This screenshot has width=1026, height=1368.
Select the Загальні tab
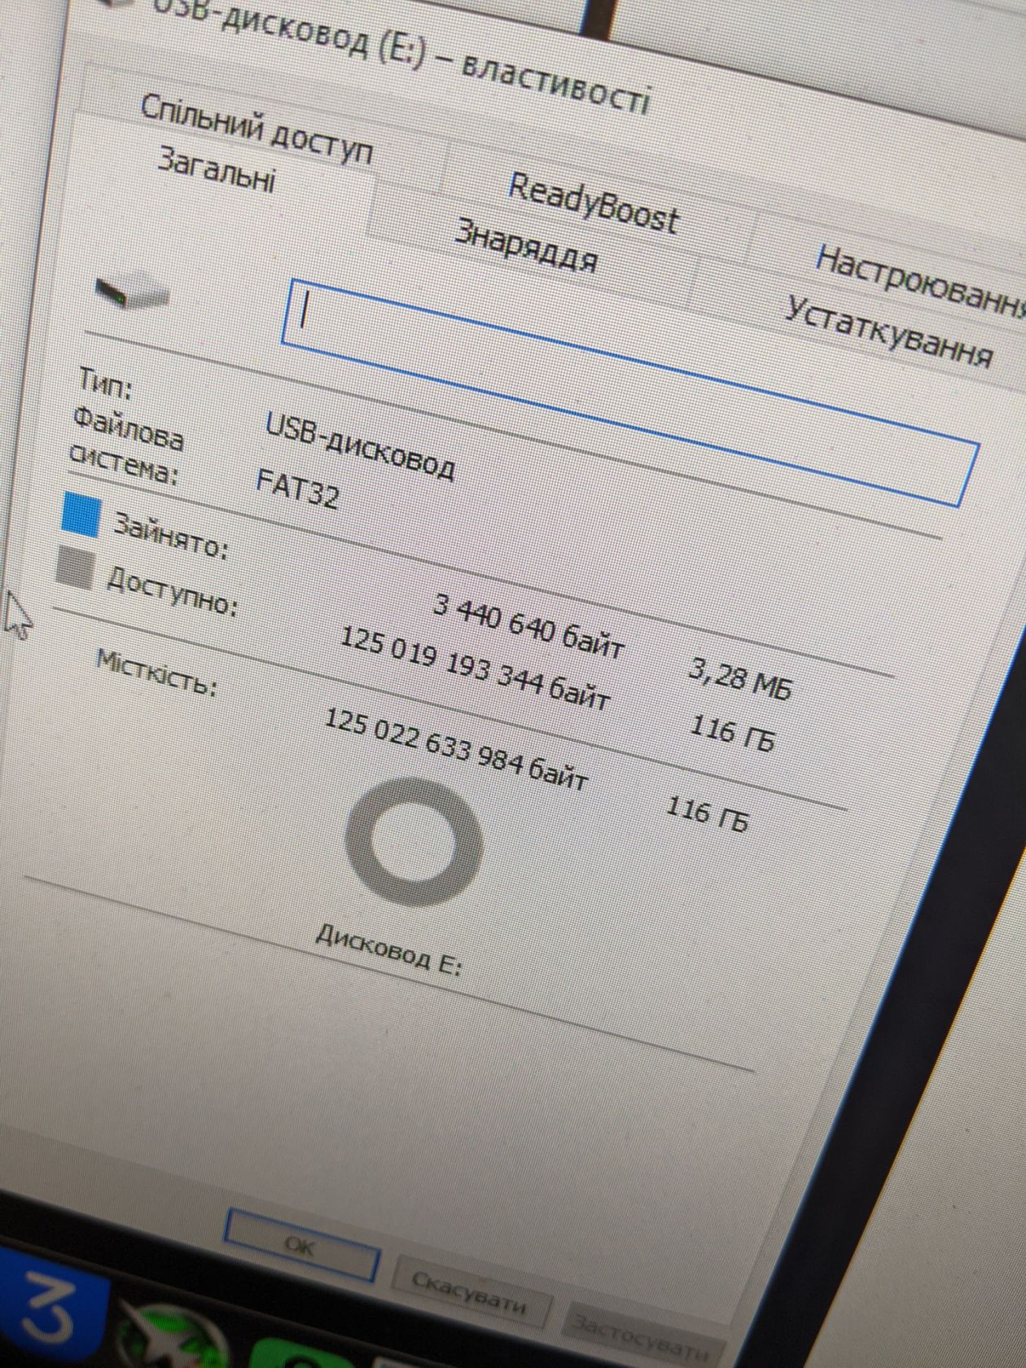click(x=216, y=169)
